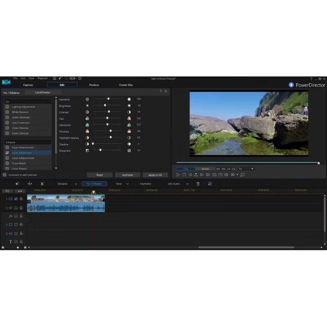Click the Stop button under the preview
The height and width of the screenshot is (327, 327).
coord(184,175)
